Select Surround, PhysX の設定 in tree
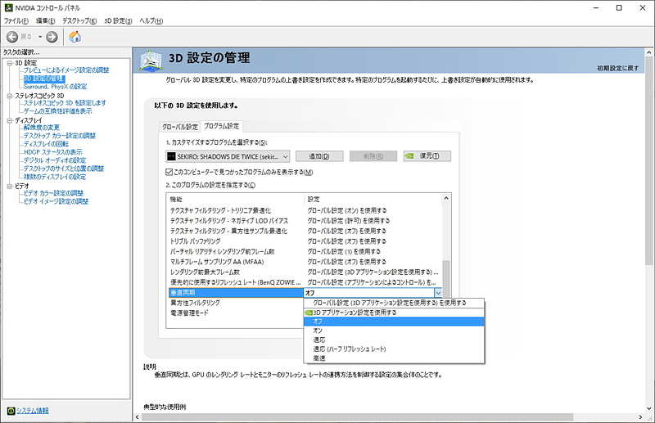655x423 pixels. (55, 87)
